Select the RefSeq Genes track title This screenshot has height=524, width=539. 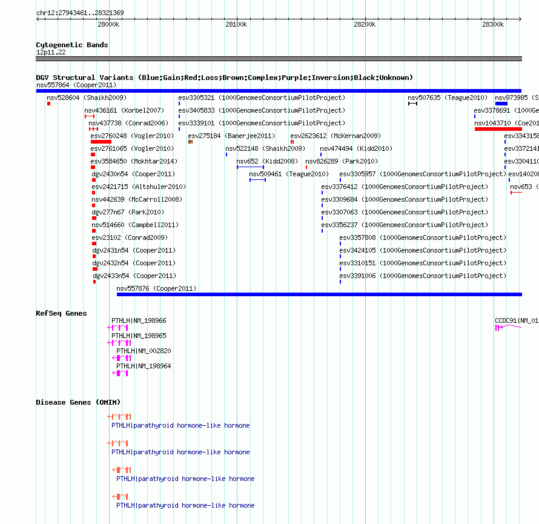pos(61,313)
